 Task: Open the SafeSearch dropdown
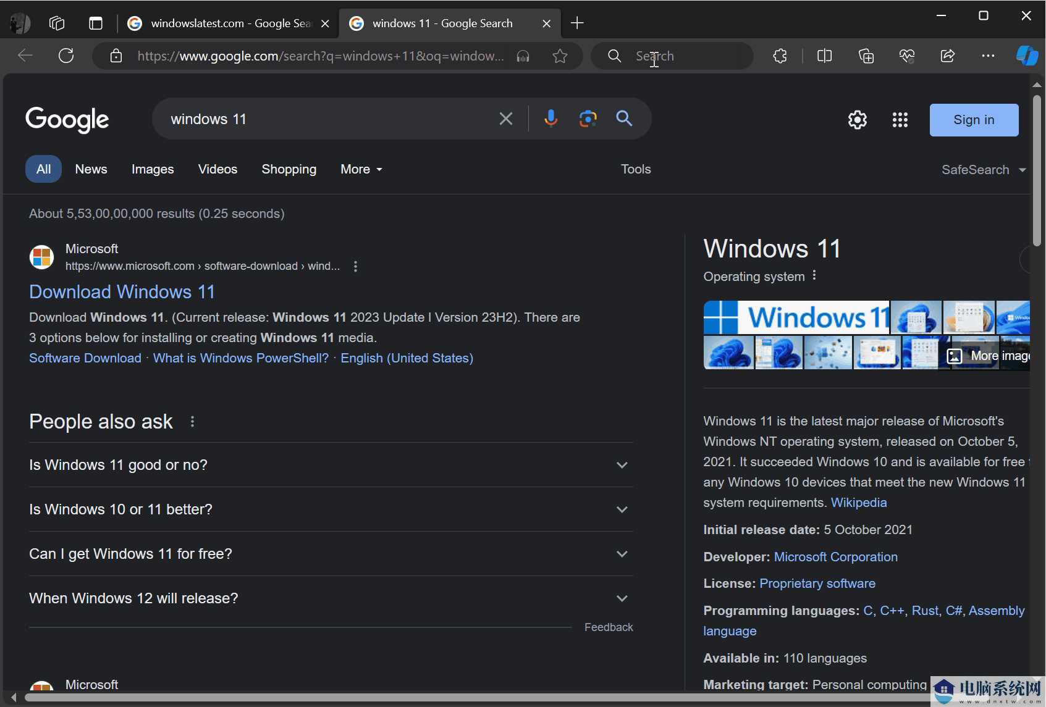pos(984,170)
